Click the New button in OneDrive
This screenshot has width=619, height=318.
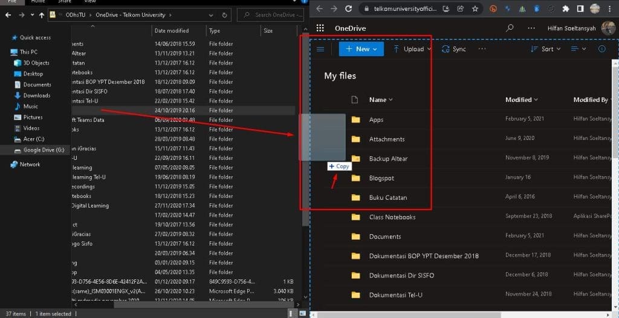click(x=361, y=49)
